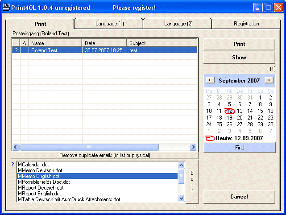Click the Print4OL app icon in title bar
Viewport: 286px width, 215px height.
click(6, 7)
